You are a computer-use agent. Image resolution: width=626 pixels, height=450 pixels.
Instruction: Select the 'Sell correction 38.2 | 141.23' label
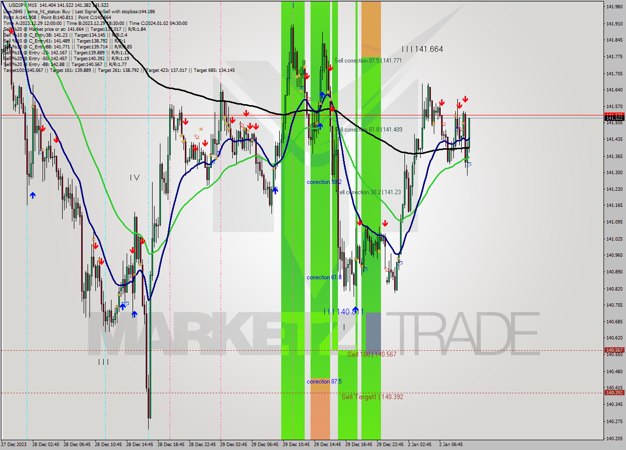[369, 192]
